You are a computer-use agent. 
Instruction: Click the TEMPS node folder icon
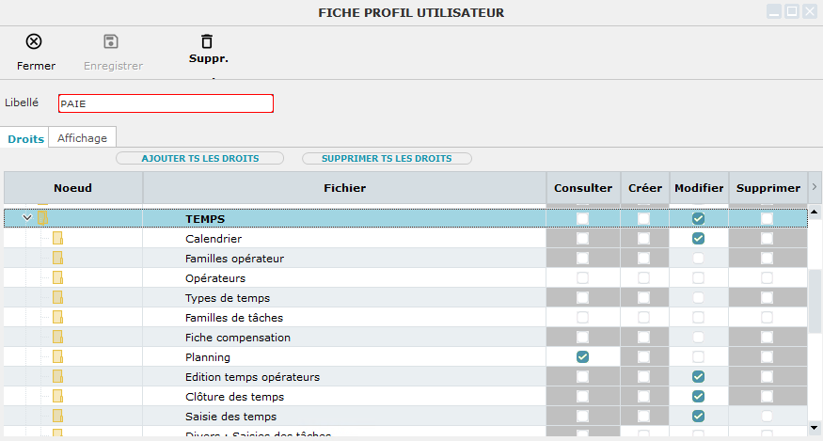click(42, 219)
